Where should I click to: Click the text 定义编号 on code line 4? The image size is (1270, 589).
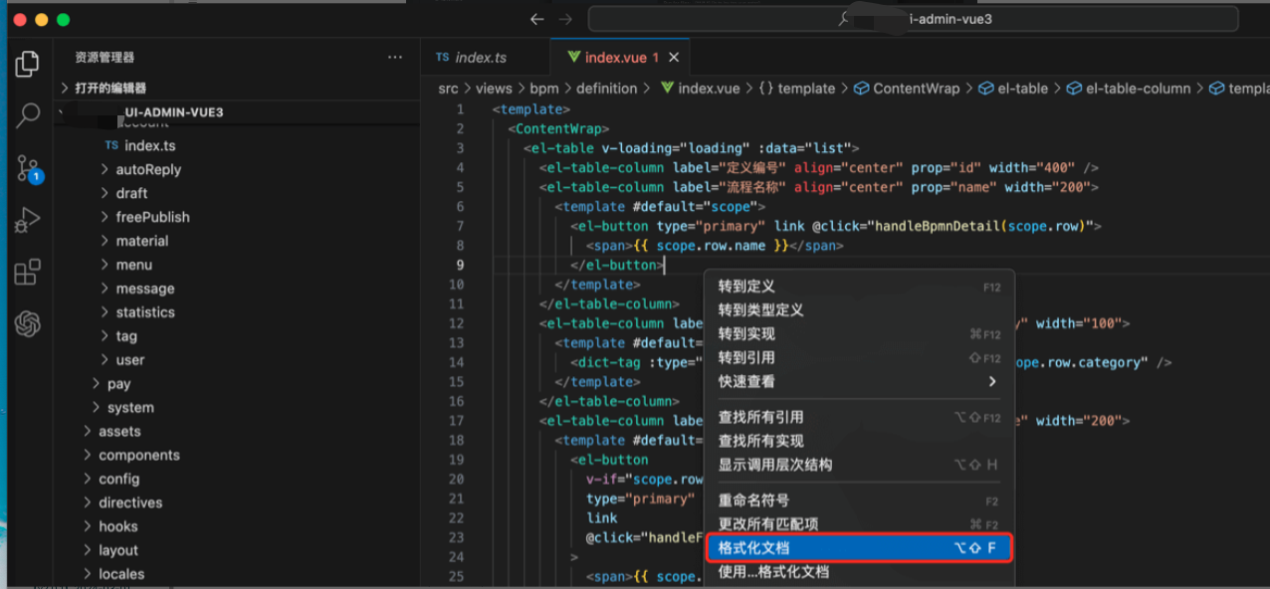click(x=753, y=167)
